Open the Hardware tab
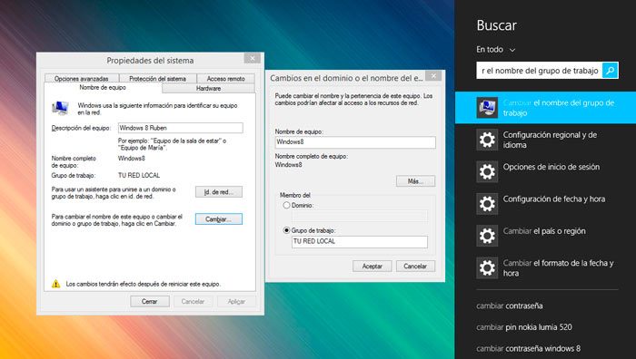This screenshot has height=359, width=636. coord(208,88)
